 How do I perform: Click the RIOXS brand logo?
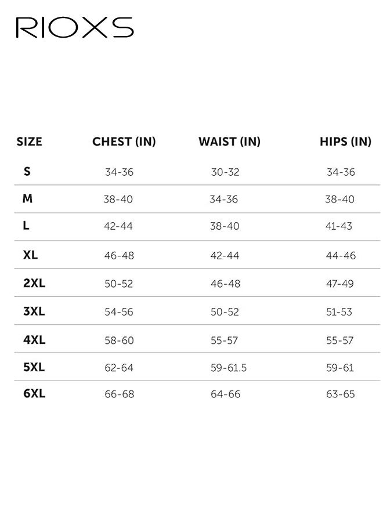pyautogui.click(x=75, y=28)
